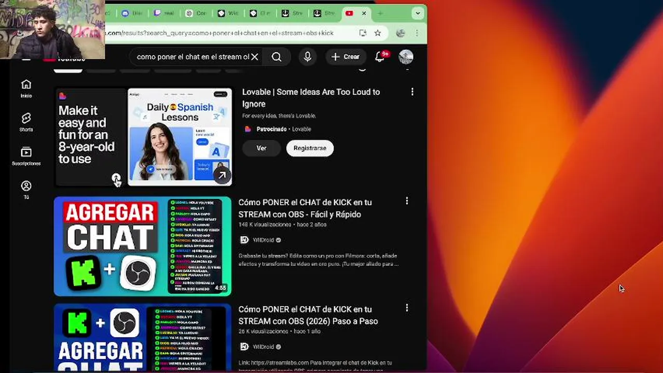663x373 pixels.
Task: Open WilDroid channel name on second video
Action: (263, 347)
